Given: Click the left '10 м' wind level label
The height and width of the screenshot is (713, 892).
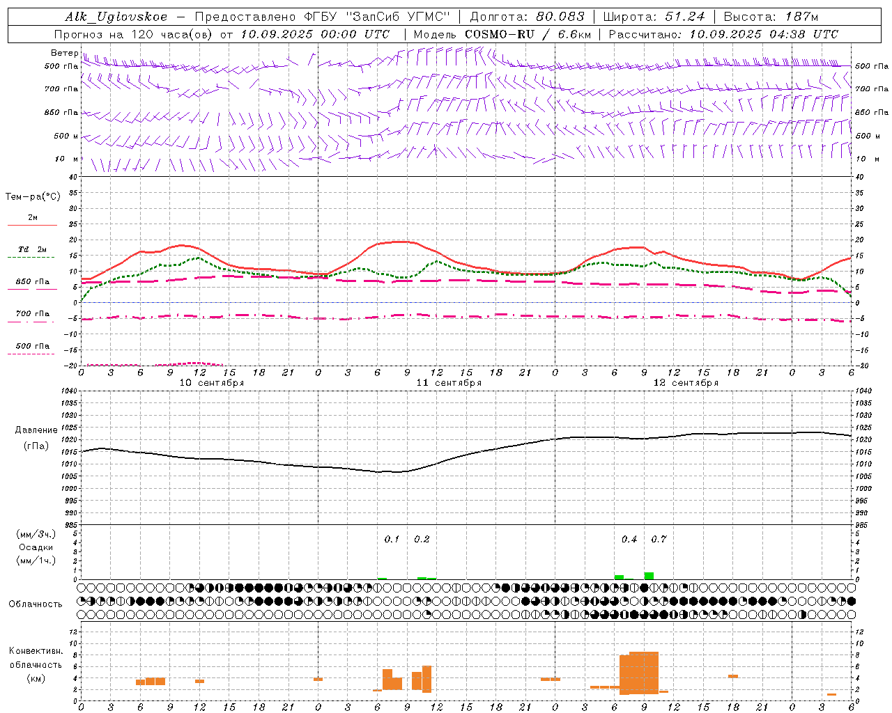Looking at the screenshot, I should click(x=67, y=159).
